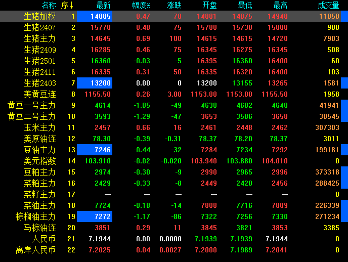Screen dimensions: 348x262
Task: Click opening price 103.940
Action: [204, 161]
